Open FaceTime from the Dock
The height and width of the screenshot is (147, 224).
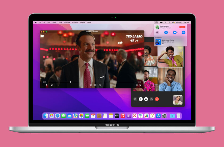coord(87,116)
